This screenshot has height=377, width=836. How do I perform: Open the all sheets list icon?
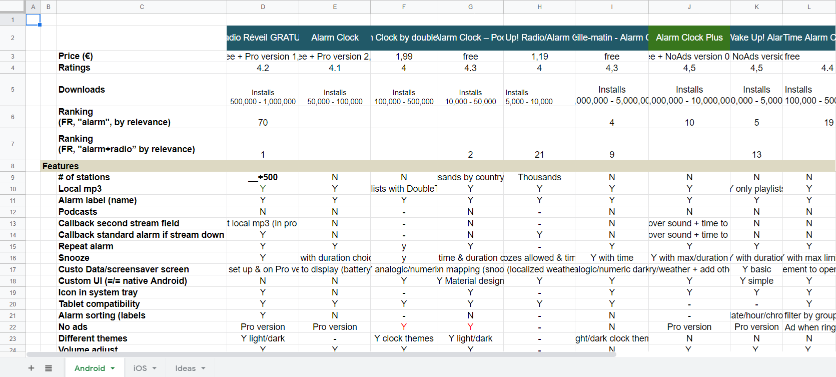click(49, 368)
